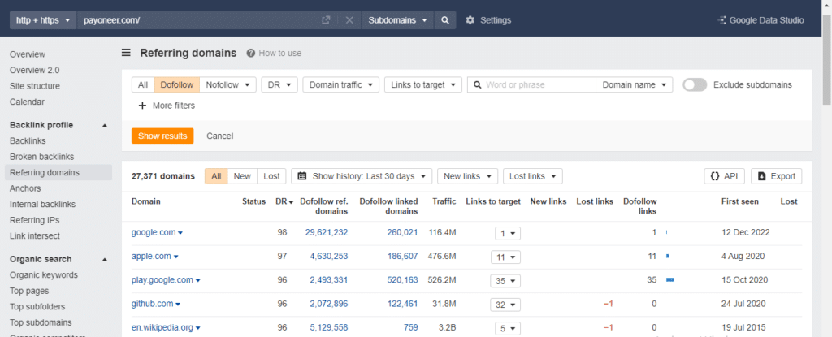Toggle Exclude subdomains switch
832x337 pixels.
click(695, 84)
